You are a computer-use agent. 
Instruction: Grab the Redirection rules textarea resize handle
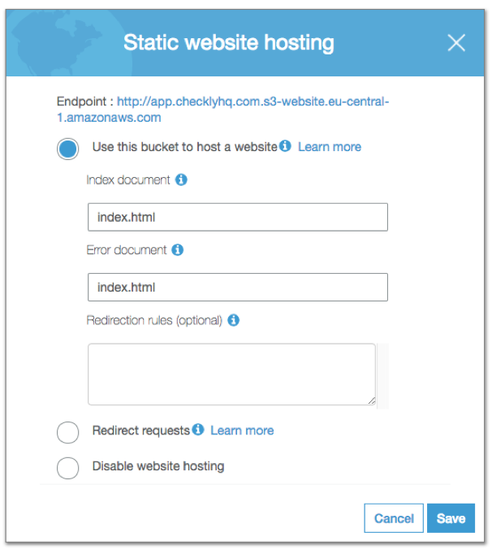(372, 400)
